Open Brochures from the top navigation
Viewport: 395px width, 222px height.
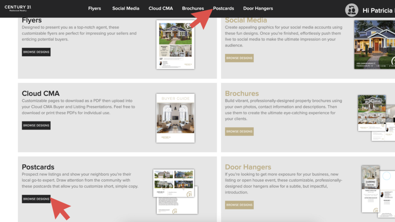[193, 8]
